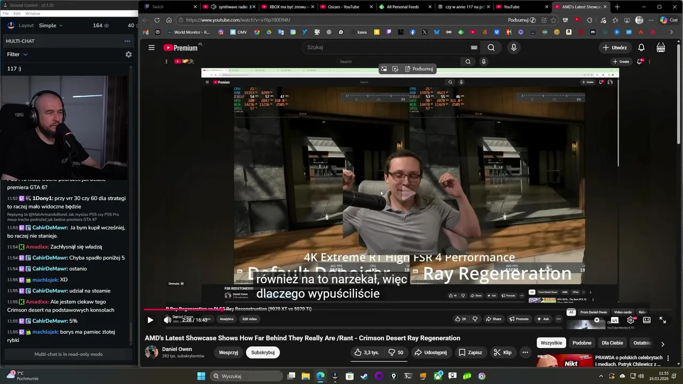The height and width of the screenshot is (384, 683).
Task: Reload the page in browser
Action: coord(157,20)
